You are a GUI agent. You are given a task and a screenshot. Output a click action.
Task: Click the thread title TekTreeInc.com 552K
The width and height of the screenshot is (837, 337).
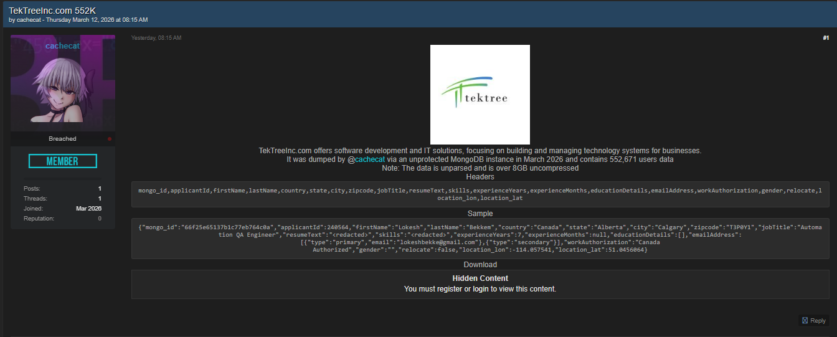[52, 11]
